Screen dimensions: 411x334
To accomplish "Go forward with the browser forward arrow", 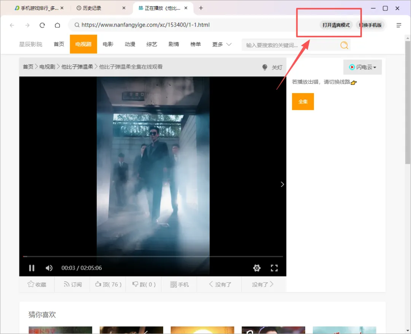I will coord(27,25).
